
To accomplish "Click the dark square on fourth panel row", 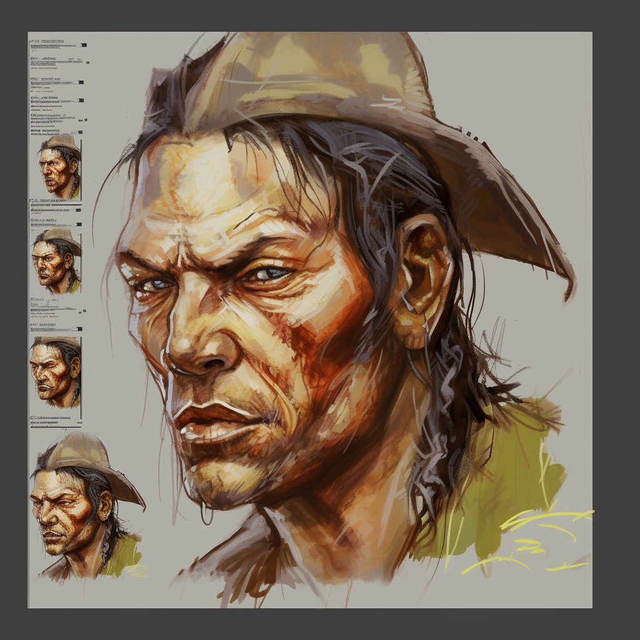I will point(81,100).
